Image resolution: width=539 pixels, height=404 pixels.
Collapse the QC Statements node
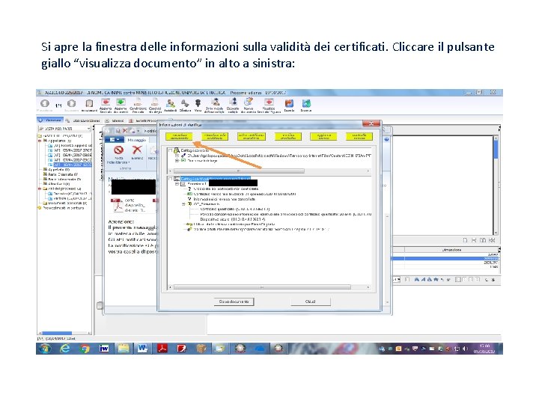[x=184, y=203]
